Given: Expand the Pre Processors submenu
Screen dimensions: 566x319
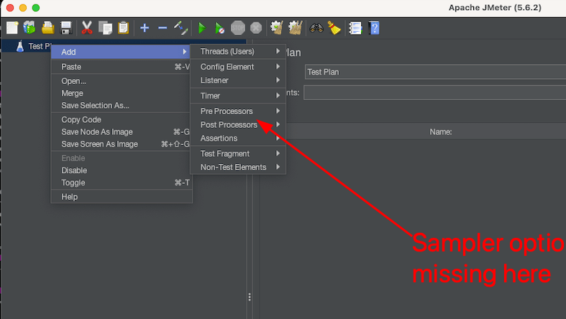Looking at the screenshot, I should pos(238,111).
